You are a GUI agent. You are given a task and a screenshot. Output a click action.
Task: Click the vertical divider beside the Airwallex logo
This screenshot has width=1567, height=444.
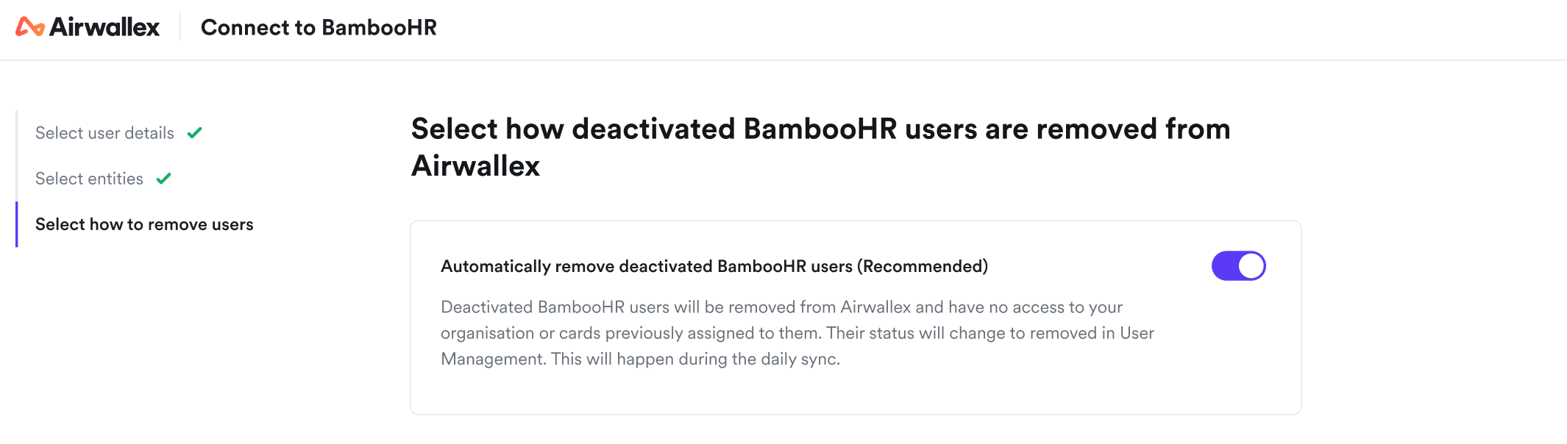(x=180, y=27)
